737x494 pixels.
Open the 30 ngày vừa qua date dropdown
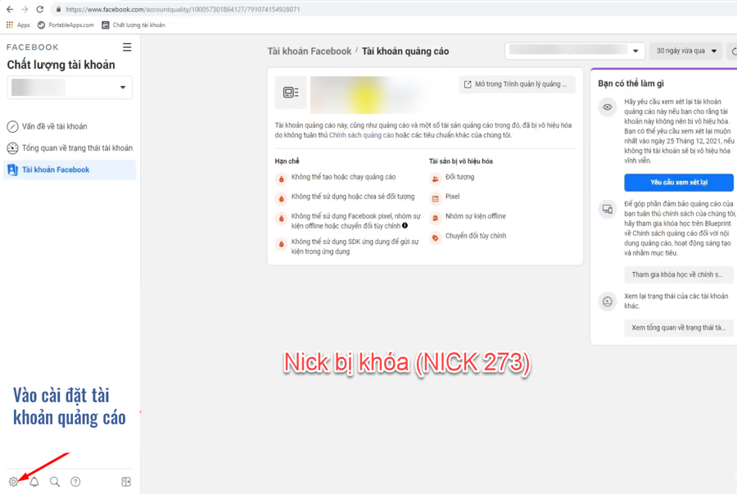[685, 51]
